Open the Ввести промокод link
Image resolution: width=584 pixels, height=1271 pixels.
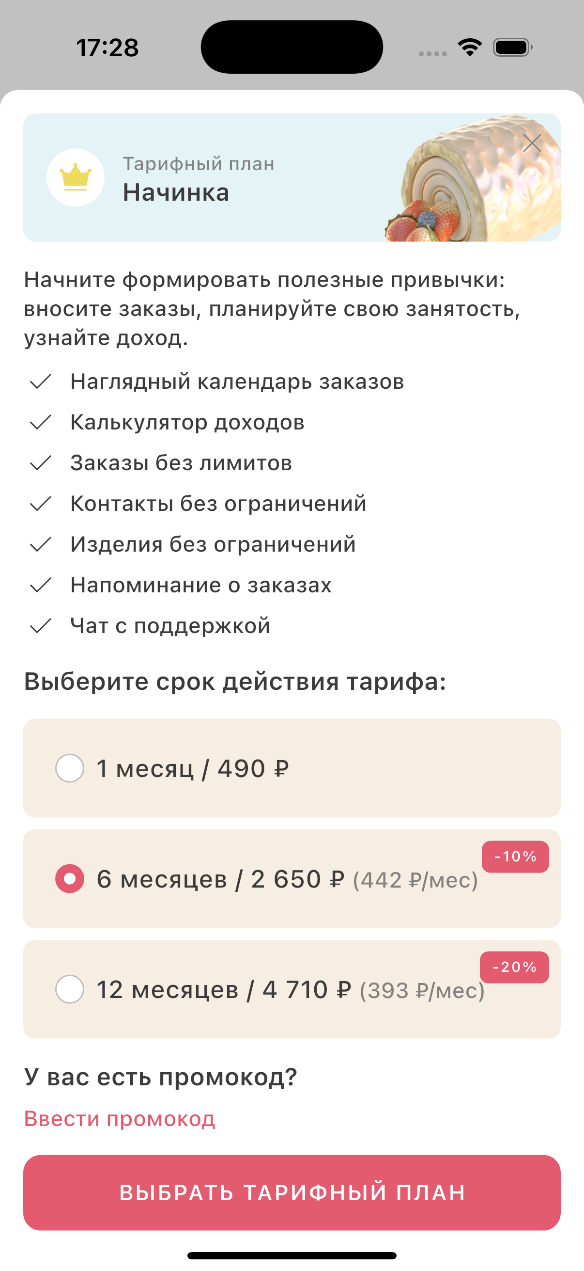(x=120, y=1118)
